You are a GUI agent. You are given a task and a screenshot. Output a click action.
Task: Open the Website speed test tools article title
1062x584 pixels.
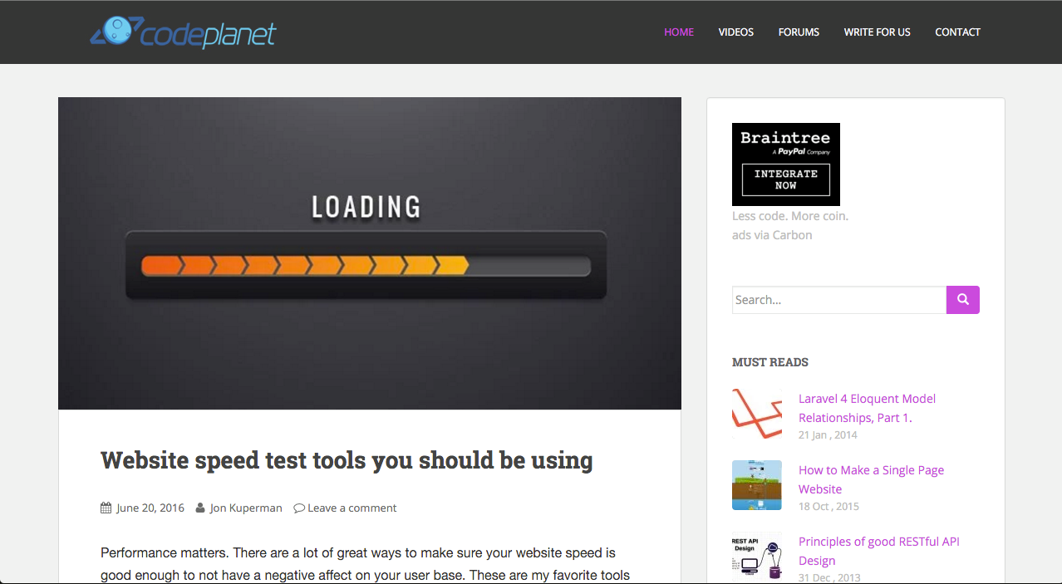click(x=347, y=460)
